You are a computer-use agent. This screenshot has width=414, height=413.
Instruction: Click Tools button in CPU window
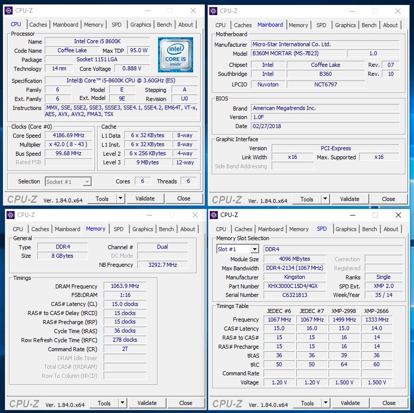(102, 199)
